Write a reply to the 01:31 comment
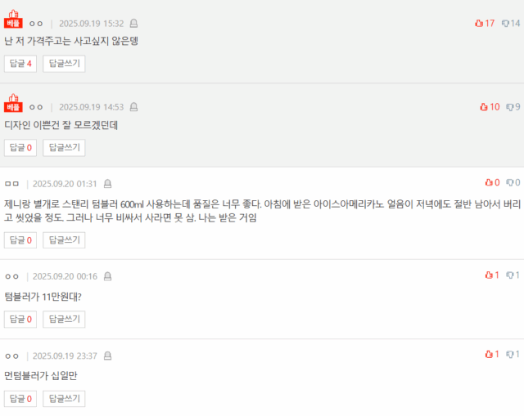524x416 pixels. [64, 239]
